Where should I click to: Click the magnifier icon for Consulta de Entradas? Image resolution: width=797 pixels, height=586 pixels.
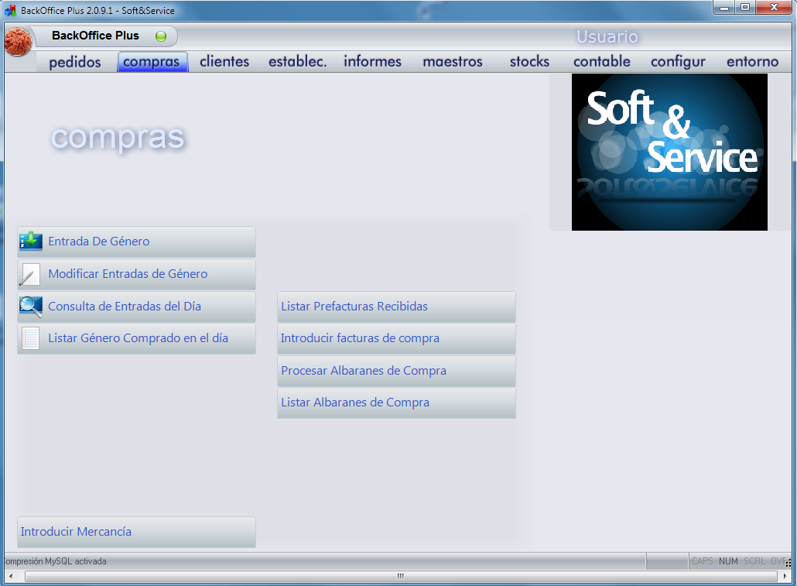[31, 307]
